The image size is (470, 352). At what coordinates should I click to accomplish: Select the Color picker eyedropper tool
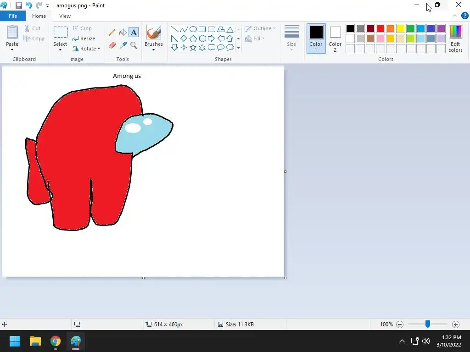click(x=123, y=45)
